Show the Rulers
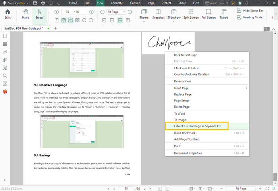 [x=224, y=14]
